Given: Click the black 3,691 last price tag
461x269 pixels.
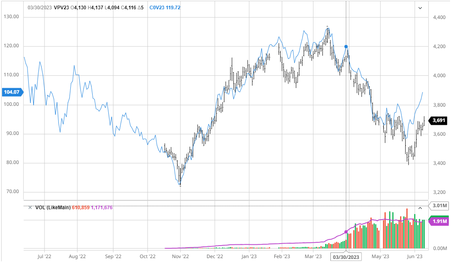Looking at the screenshot, I should pos(439,120).
